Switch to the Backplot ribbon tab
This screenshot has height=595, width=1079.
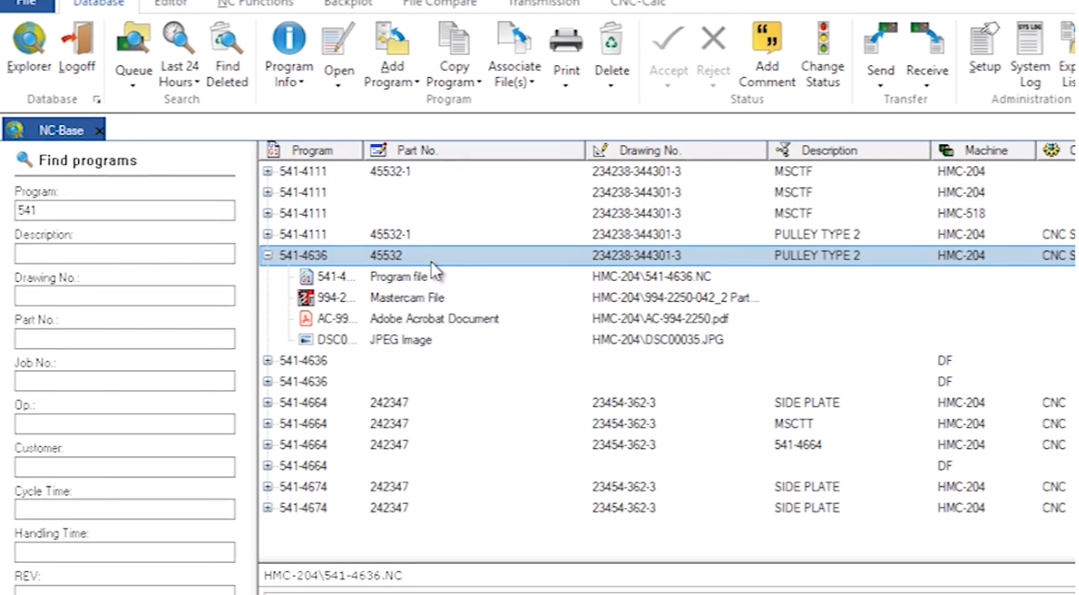347,4
